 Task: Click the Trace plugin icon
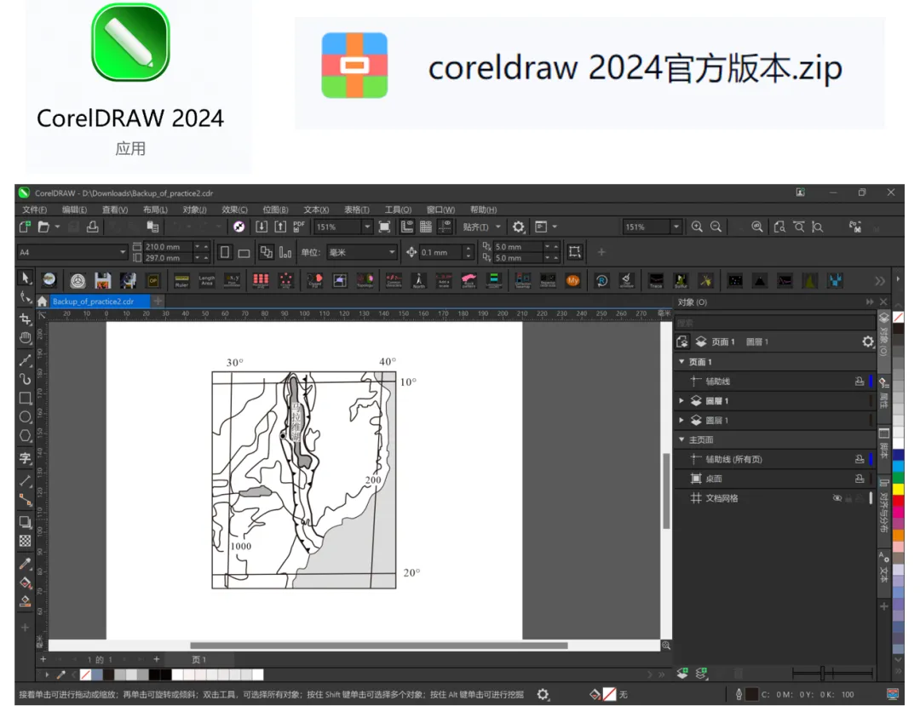[x=656, y=281]
